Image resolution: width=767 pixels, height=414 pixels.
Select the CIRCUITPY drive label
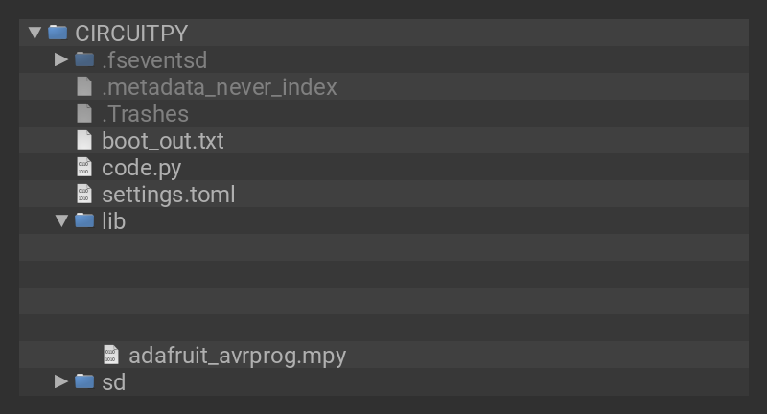130,33
